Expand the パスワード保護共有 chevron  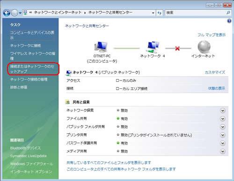223,143
